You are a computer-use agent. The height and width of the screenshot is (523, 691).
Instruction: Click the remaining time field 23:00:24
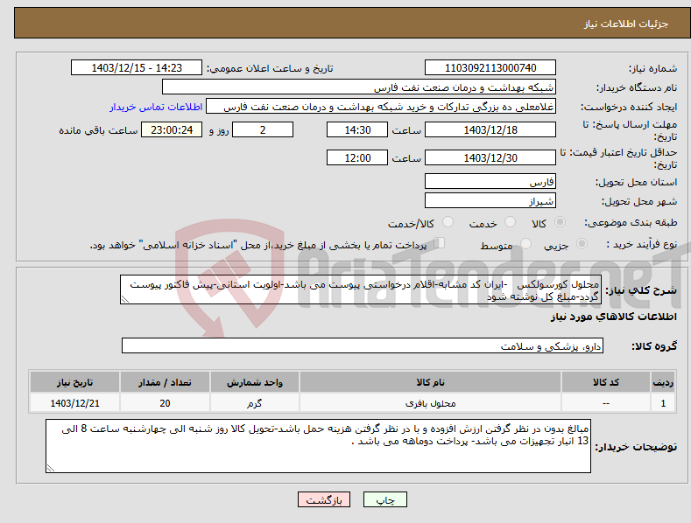tap(172, 129)
